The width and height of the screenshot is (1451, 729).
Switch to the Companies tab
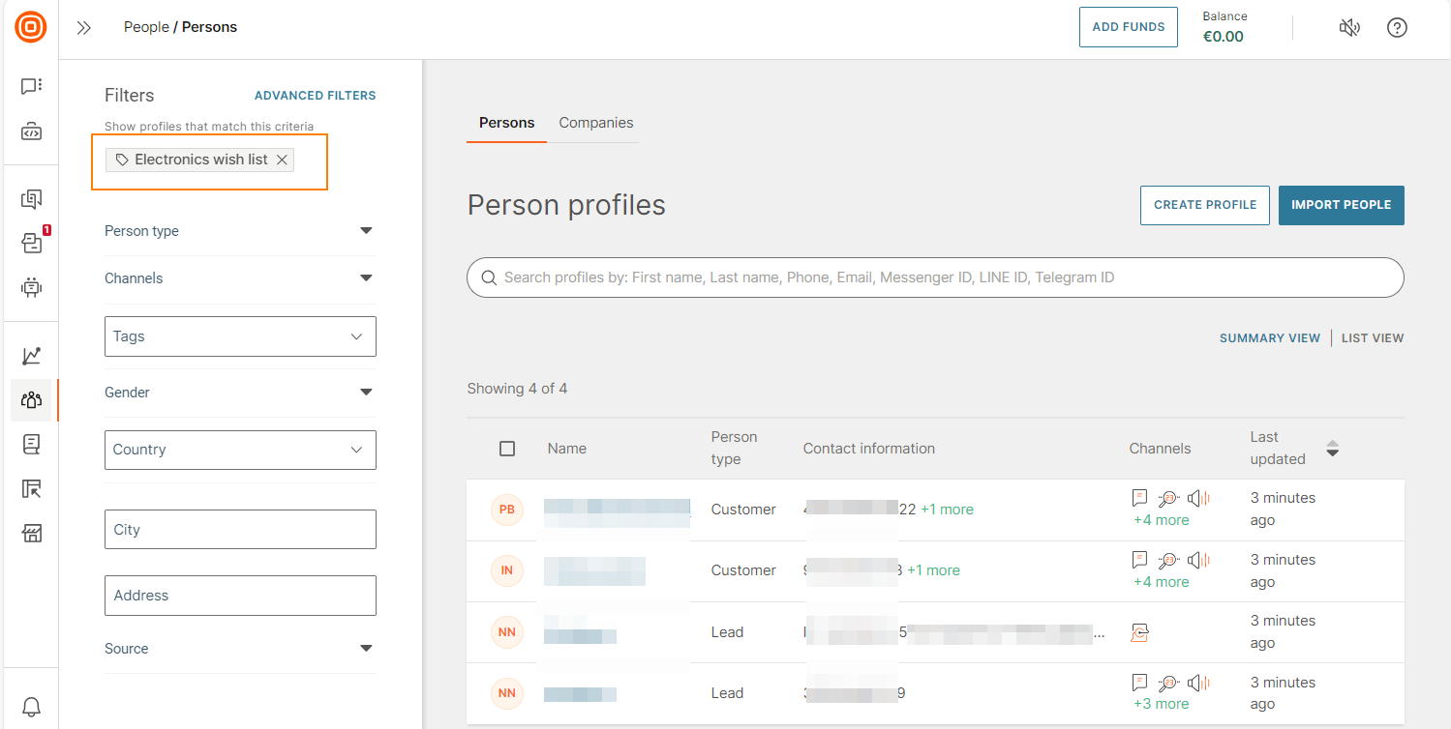pyautogui.click(x=596, y=123)
